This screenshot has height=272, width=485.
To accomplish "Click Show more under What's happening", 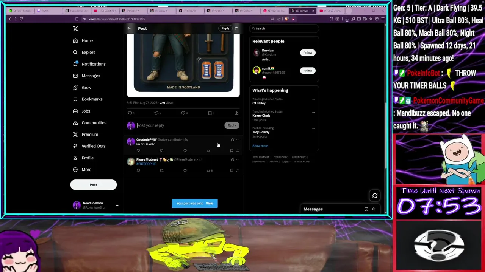I will [260, 146].
